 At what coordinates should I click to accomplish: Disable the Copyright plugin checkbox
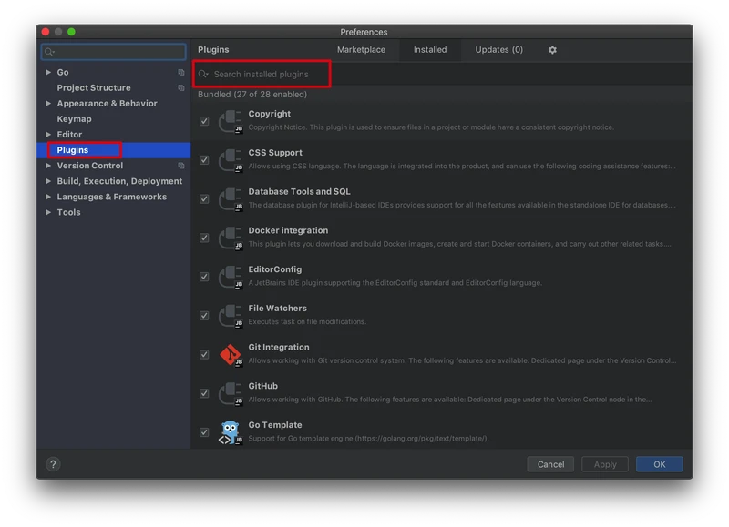204,121
